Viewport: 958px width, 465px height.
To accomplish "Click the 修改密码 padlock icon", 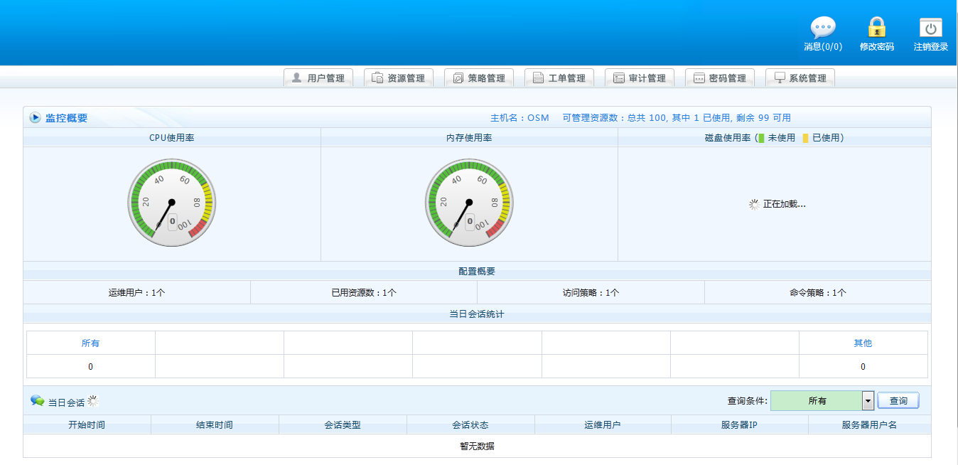I will pyautogui.click(x=876, y=28).
